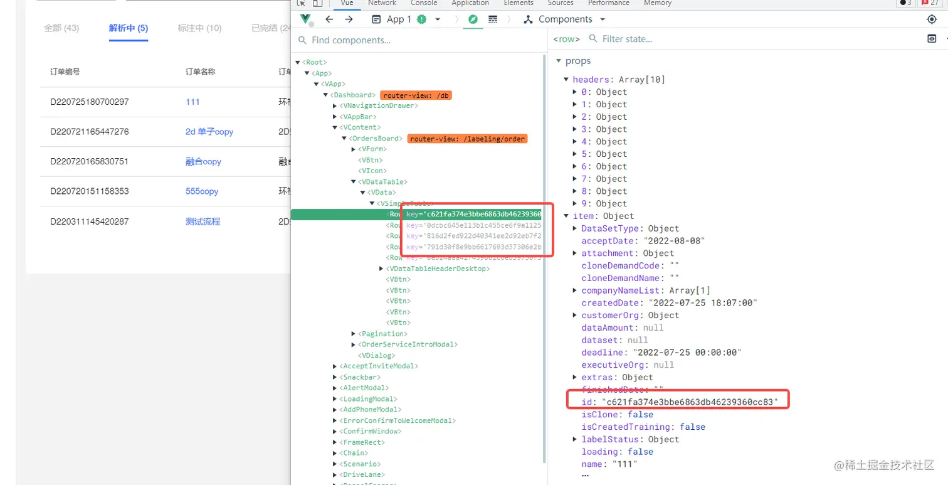Open the order link 555copy
Image resolution: width=948 pixels, height=485 pixels.
coord(202,191)
